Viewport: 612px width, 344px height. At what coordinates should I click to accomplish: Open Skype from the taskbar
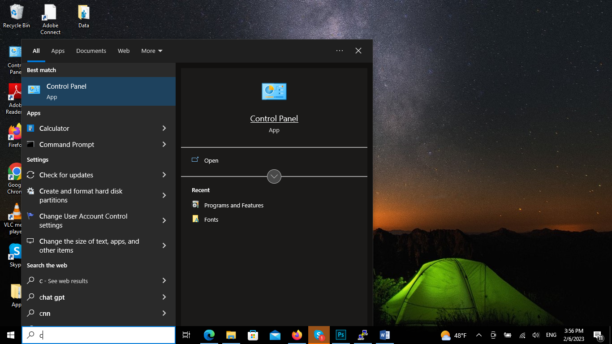[319, 335]
